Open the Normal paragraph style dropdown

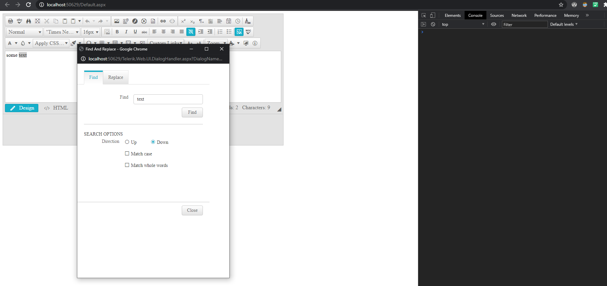tap(25, 32)
